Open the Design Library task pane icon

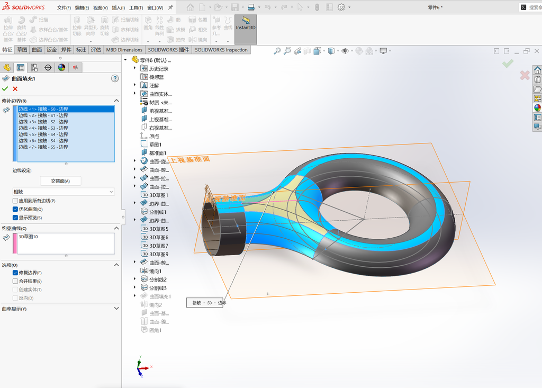pos(537,79)
